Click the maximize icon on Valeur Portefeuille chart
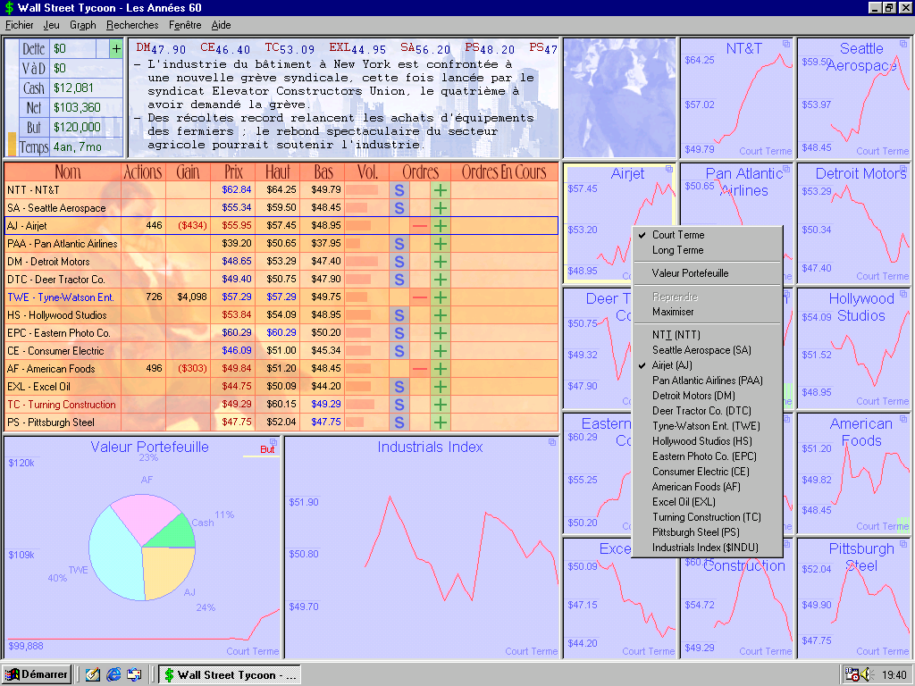 click(273, 442)
